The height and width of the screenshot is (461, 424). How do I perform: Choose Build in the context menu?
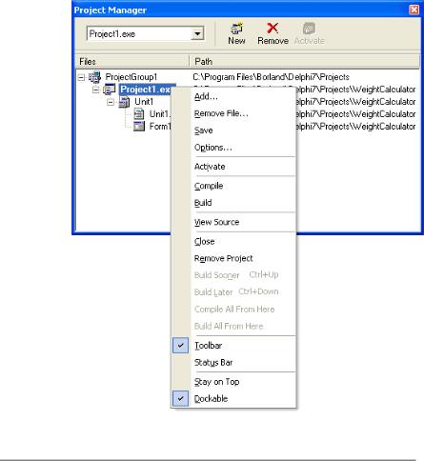233,203
